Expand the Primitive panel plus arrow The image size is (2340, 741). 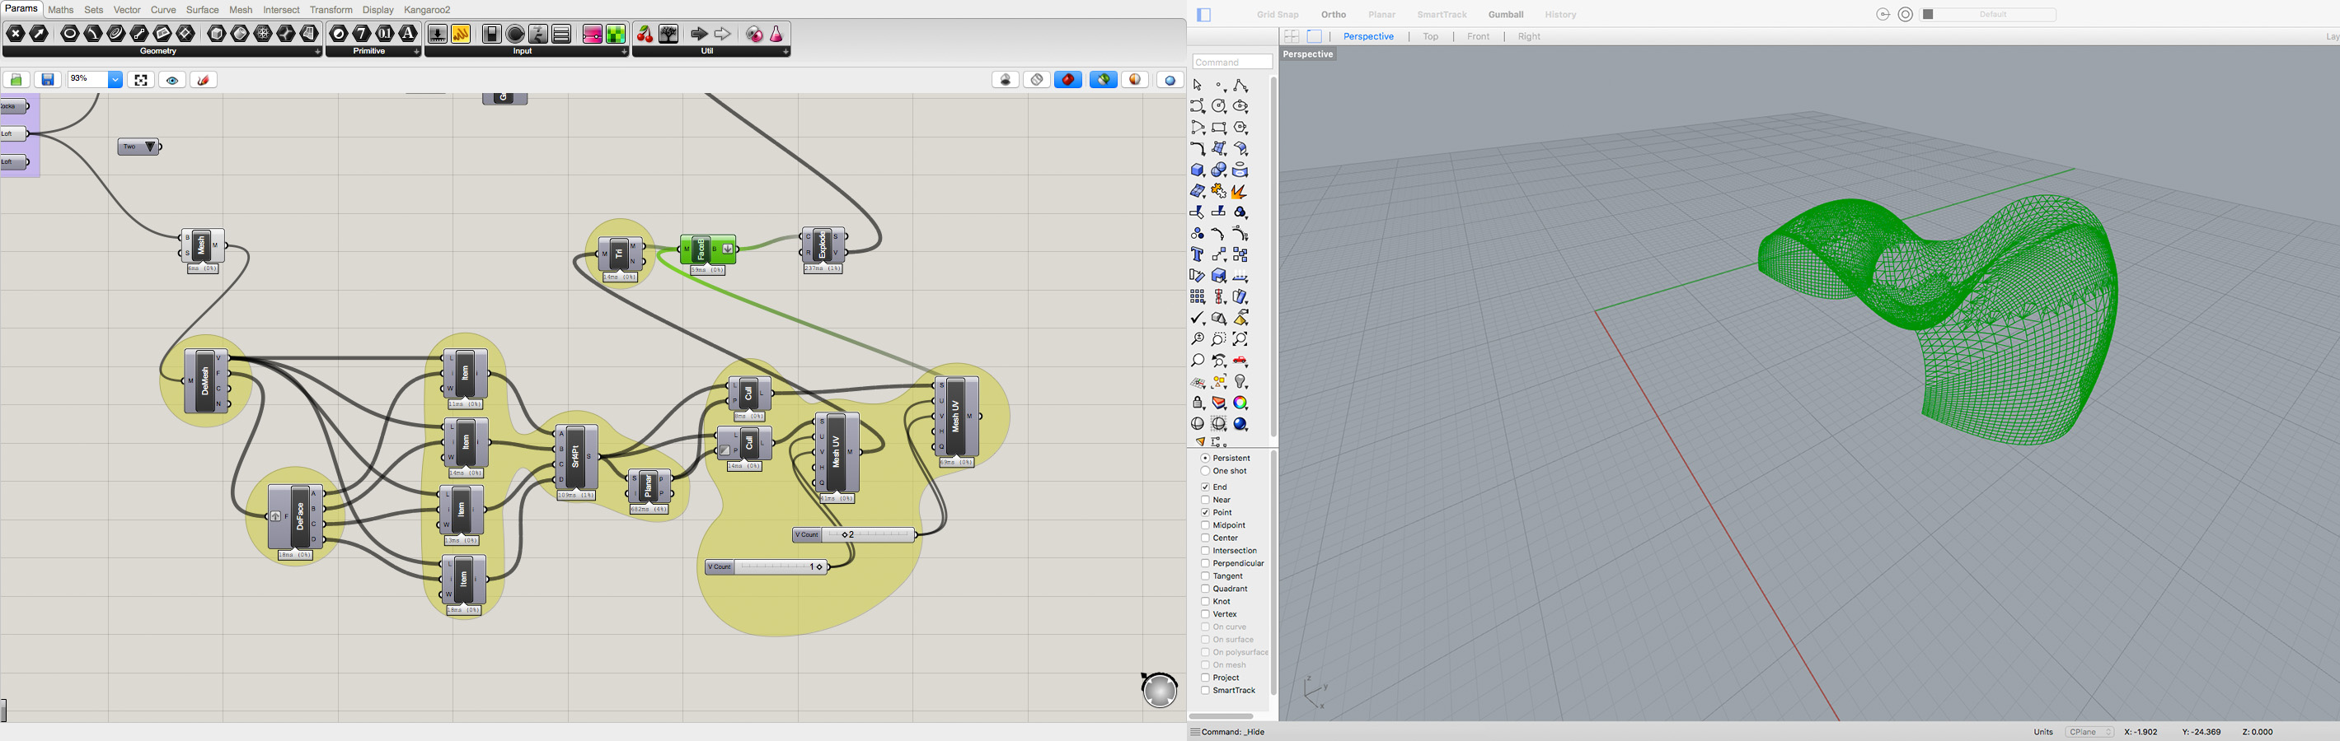[x=417, y=52]
